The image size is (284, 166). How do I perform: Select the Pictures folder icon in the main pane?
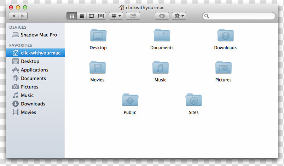(223, 67)
